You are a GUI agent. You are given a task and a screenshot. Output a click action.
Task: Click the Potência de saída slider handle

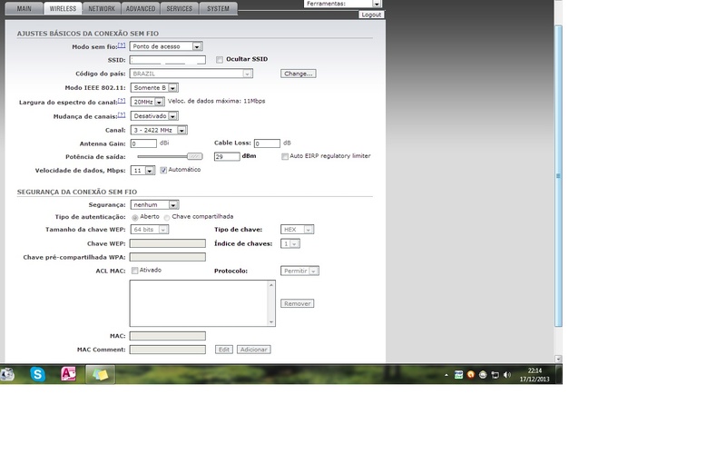(194, 156)
